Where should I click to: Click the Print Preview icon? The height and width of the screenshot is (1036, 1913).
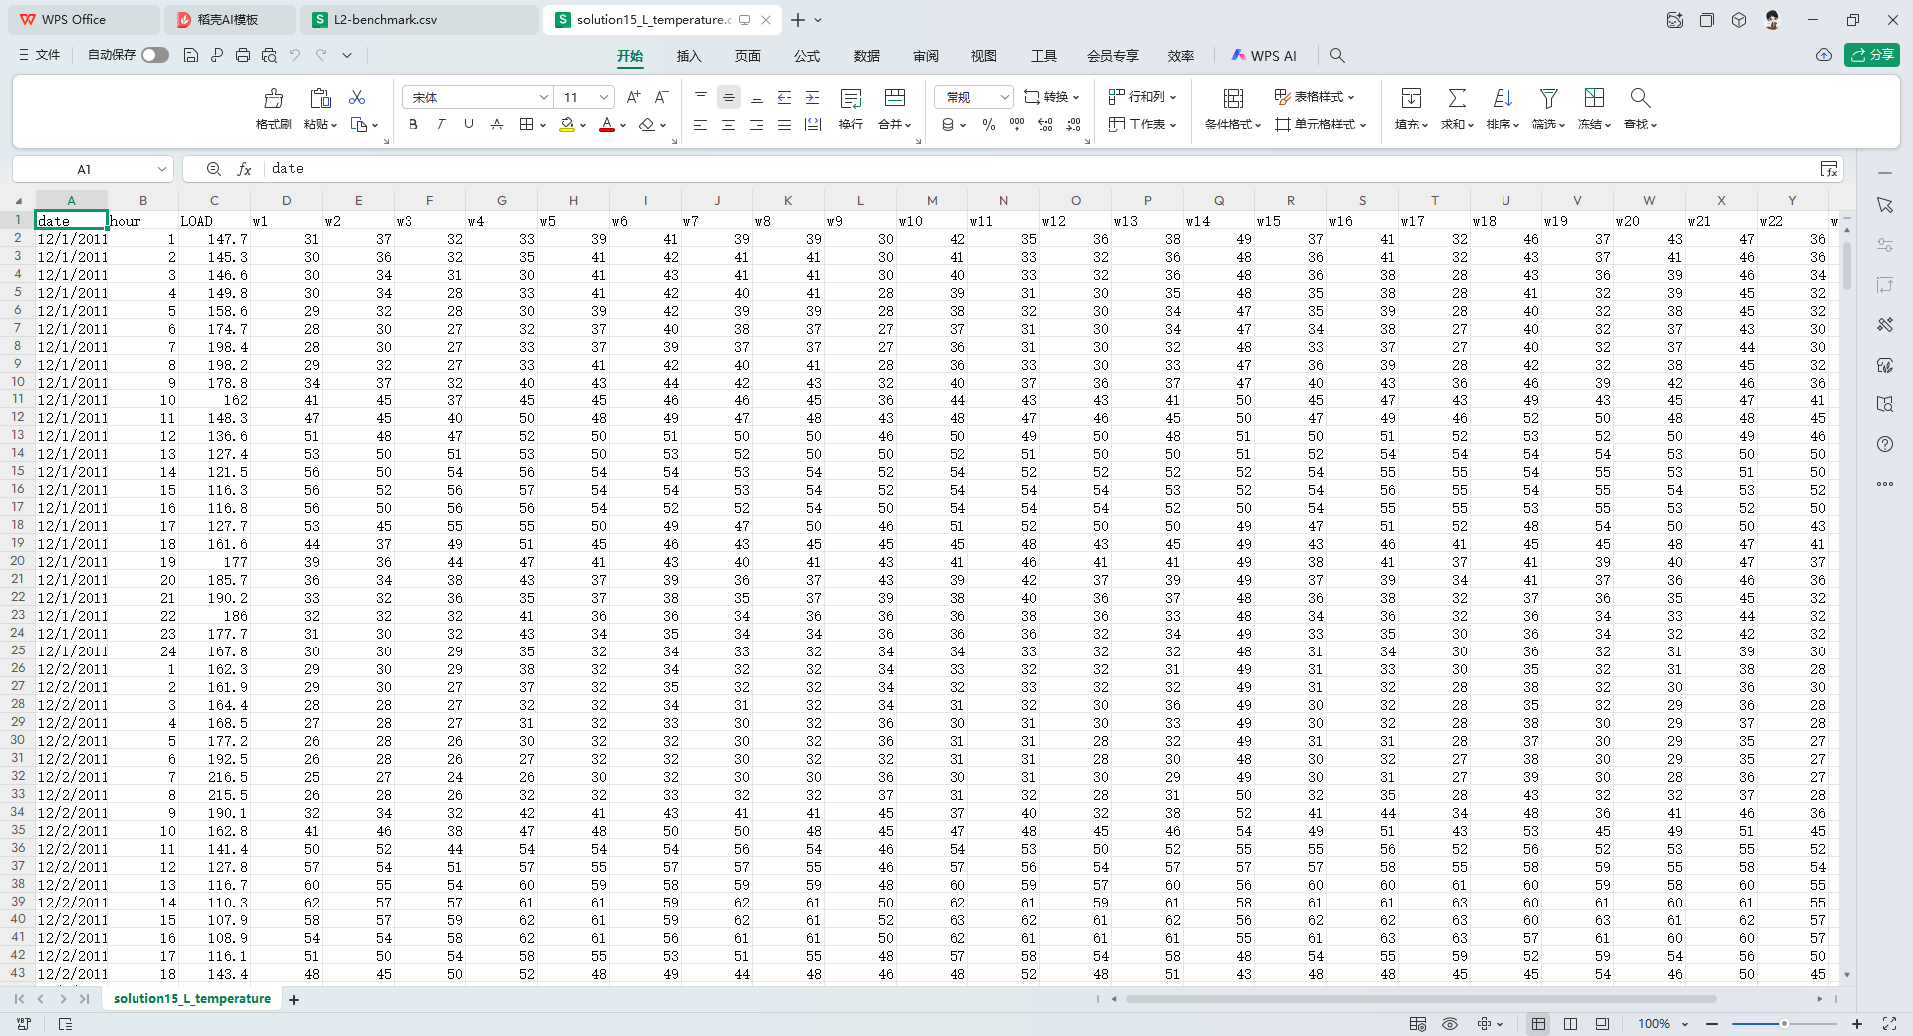tap(269, 55)
